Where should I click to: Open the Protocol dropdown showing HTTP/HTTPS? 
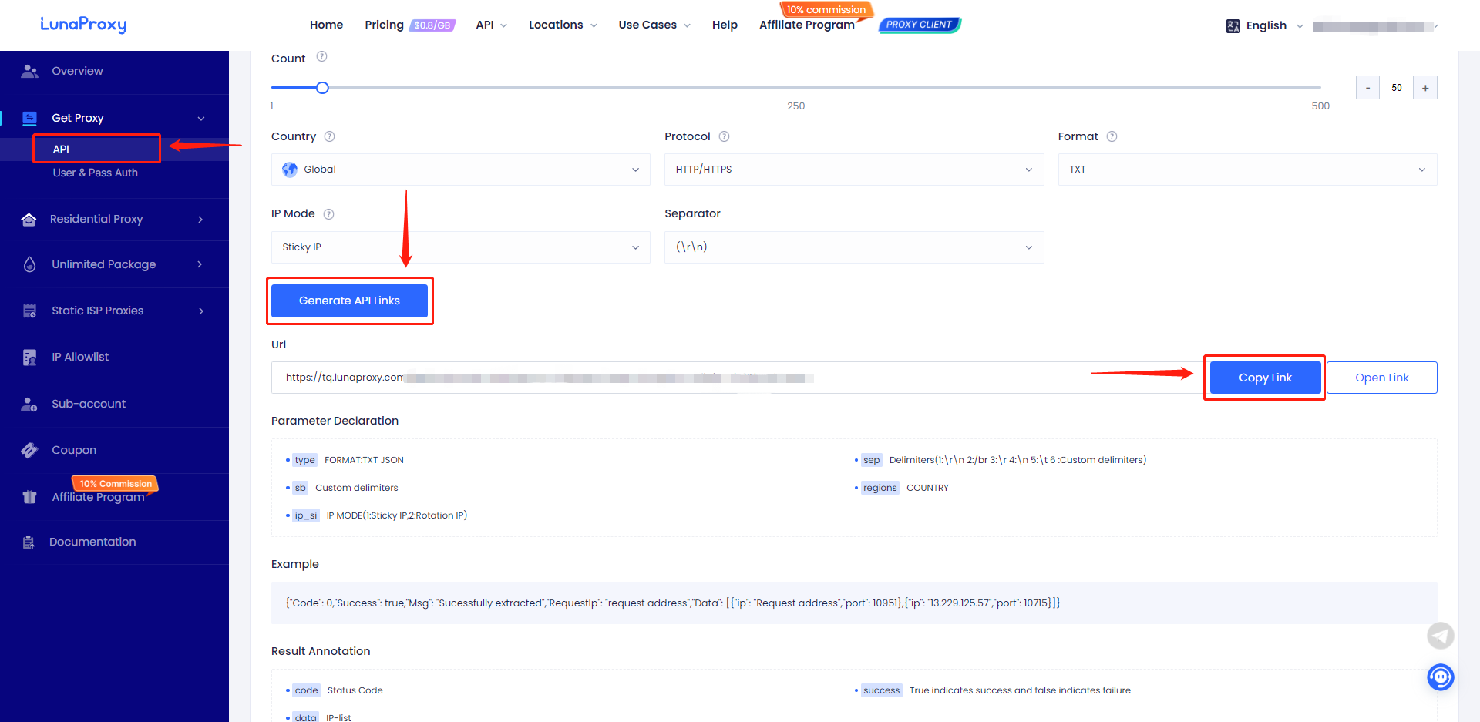[853, 170]
